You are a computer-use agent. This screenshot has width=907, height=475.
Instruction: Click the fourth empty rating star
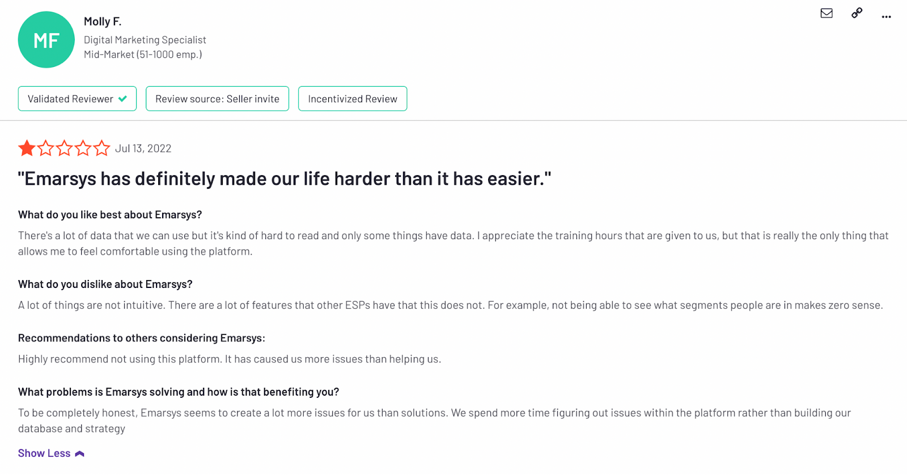tap(83, 149)
